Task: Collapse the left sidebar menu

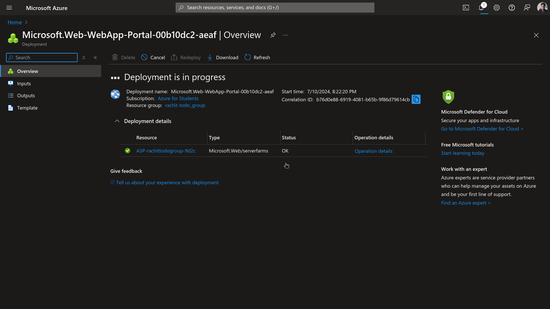Action: pyautogui.click(x=95, y=57)
